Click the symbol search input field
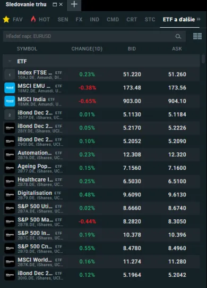The width and height of the screenshot is (207, 288). tap(94, 36)
